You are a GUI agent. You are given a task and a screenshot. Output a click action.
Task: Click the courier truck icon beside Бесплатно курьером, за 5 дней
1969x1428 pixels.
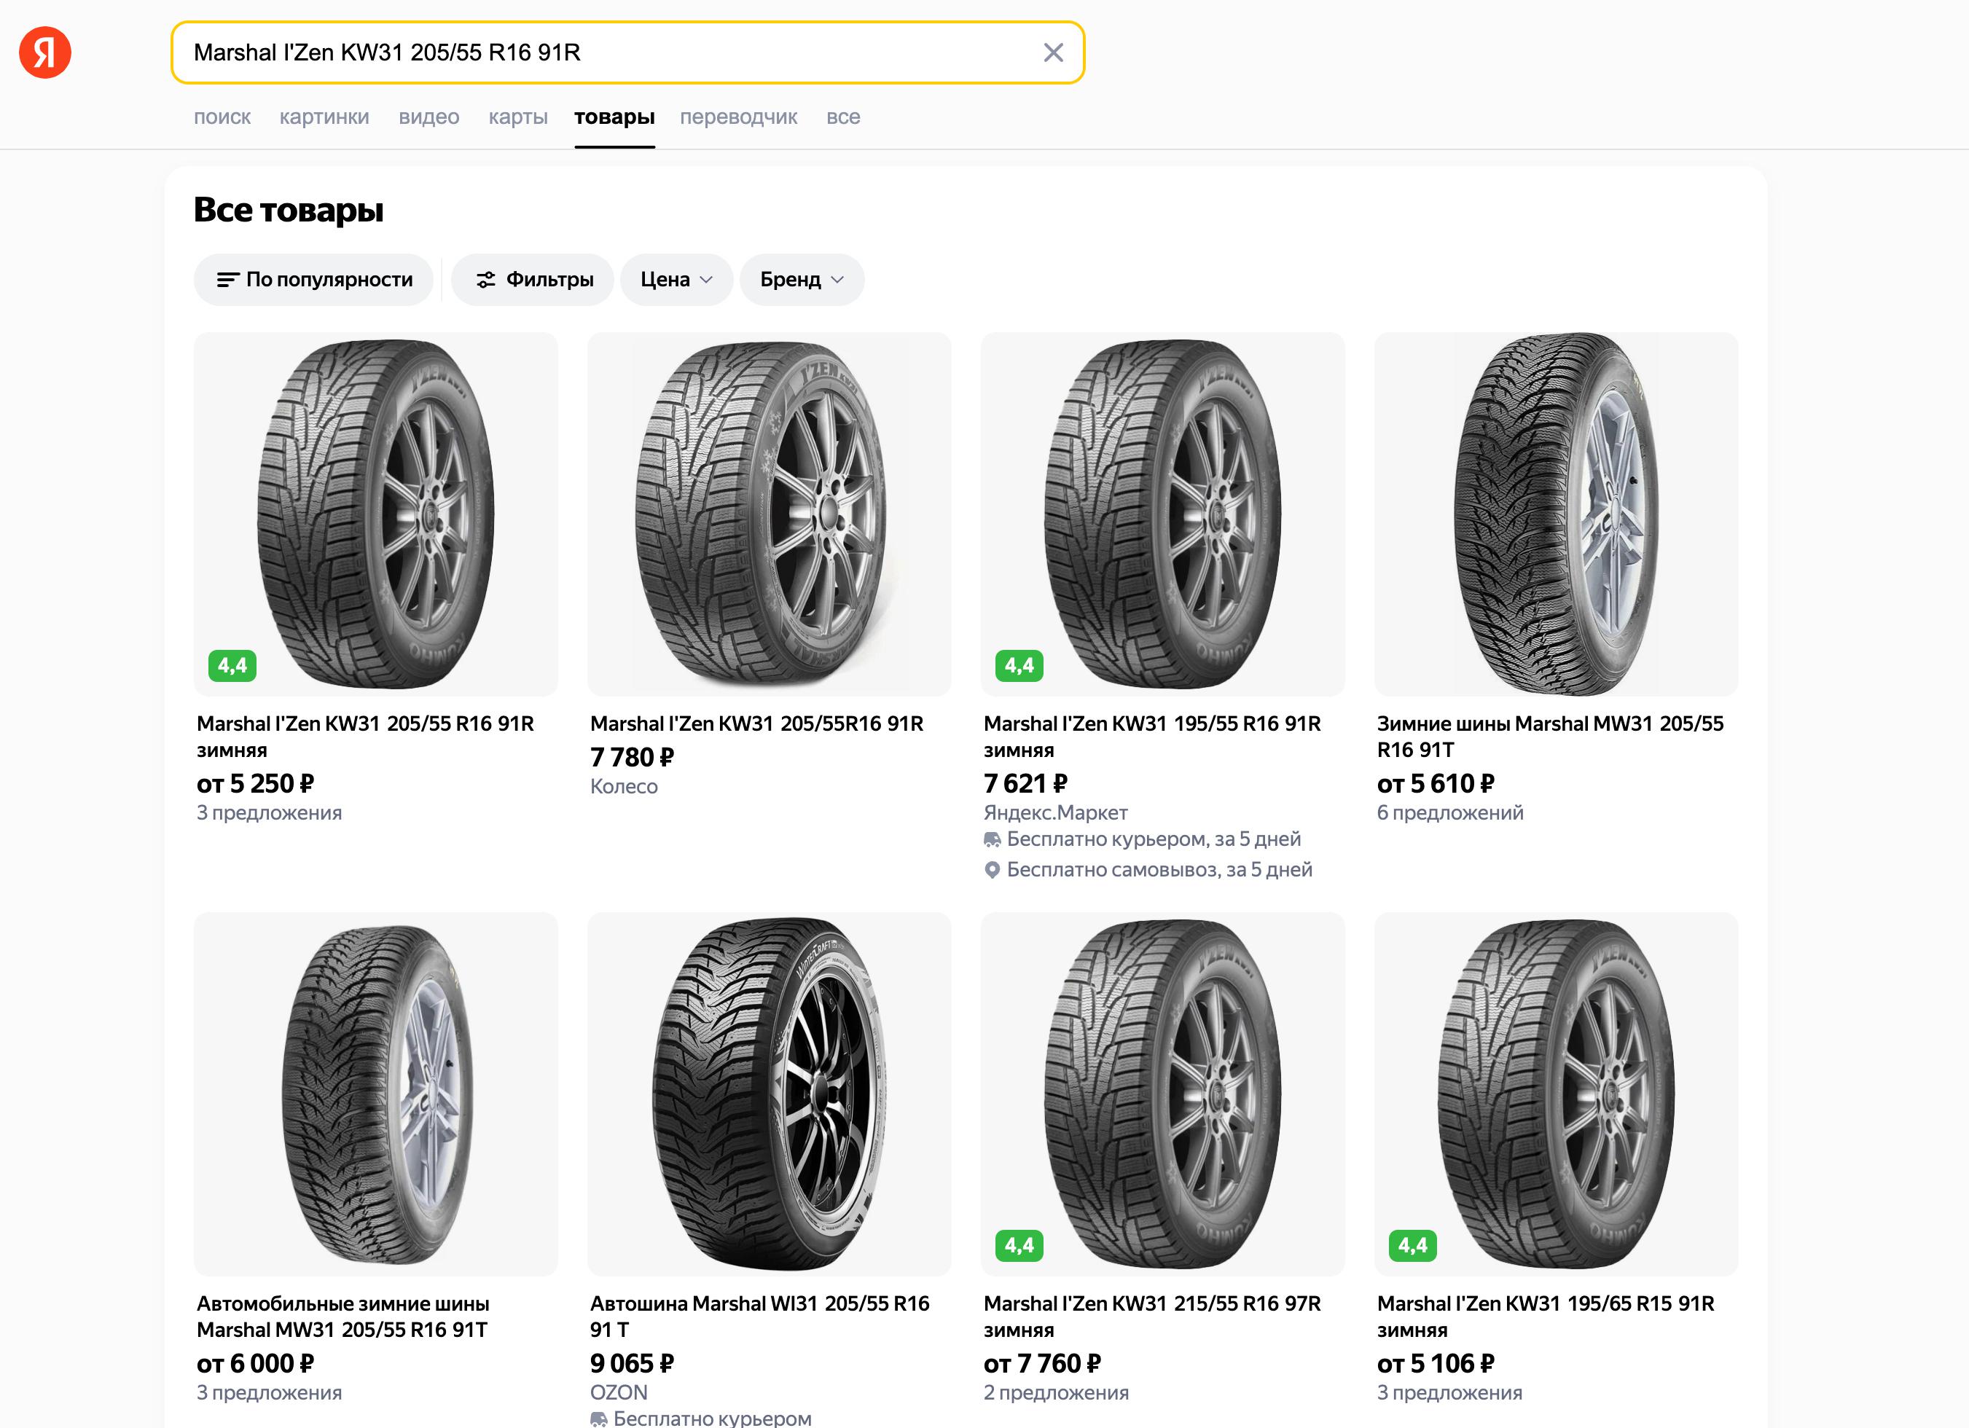[x=993, y=839]
